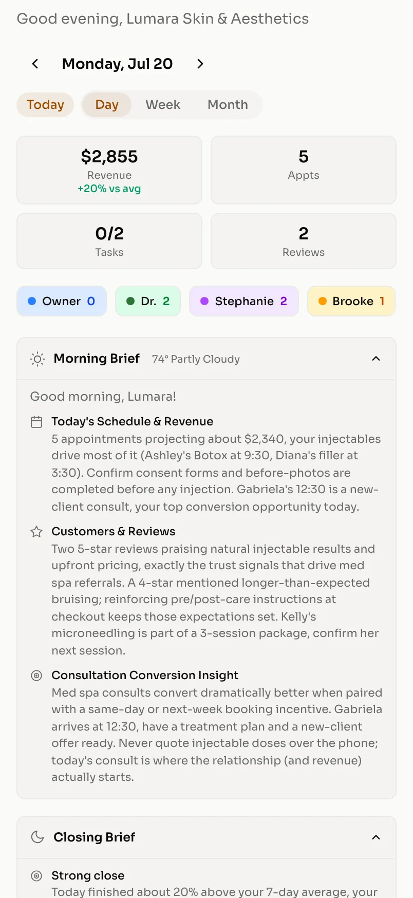
Task: Click calendar icon next to Today's Schedule
Action: pyautogui.click(x=36, y=422)
